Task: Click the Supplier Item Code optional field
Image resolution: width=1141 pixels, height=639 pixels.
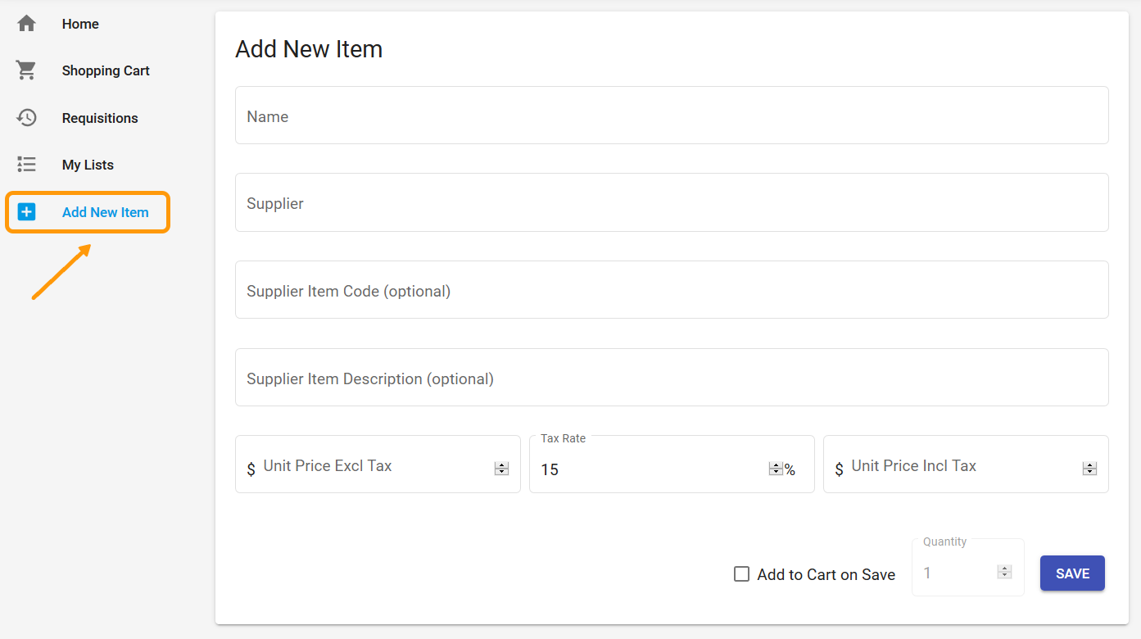Action: point(672,289)
